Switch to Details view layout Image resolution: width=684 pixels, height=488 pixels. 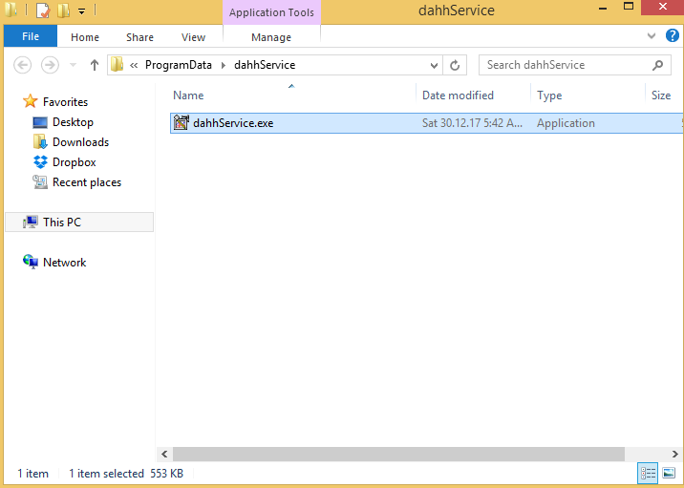click(x=648, y=474)
